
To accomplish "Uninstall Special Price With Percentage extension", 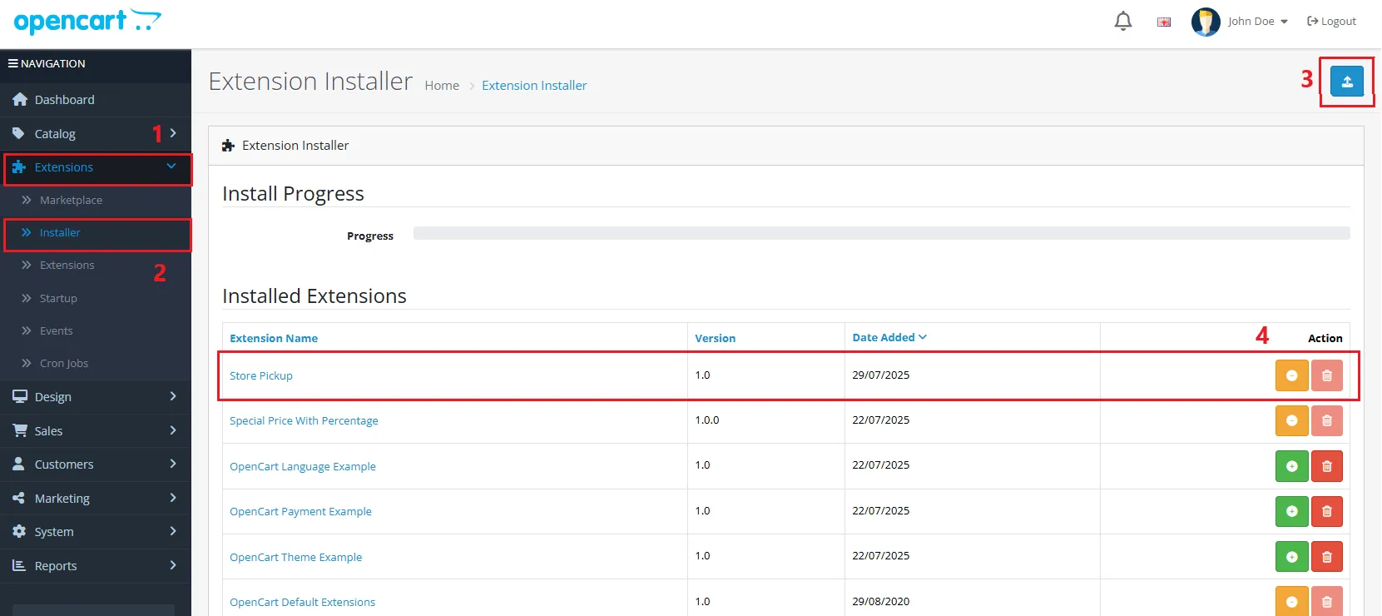I will click(1291, 420).
